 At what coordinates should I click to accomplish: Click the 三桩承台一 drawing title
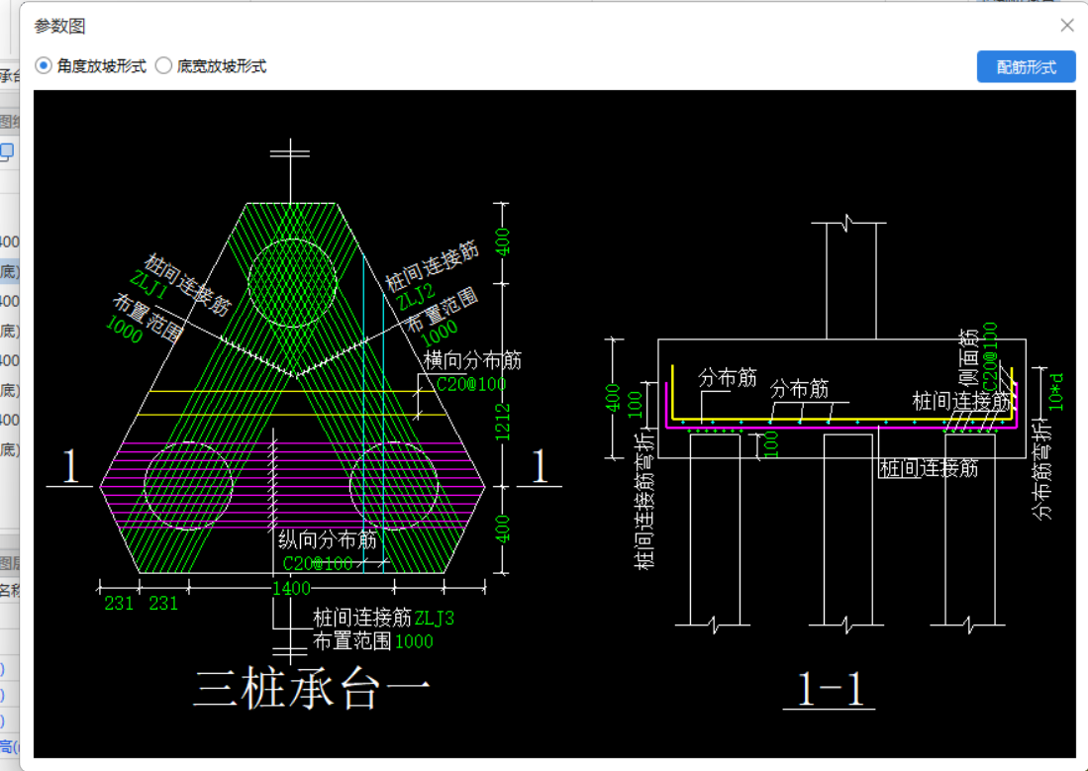(x=312, y=690)
